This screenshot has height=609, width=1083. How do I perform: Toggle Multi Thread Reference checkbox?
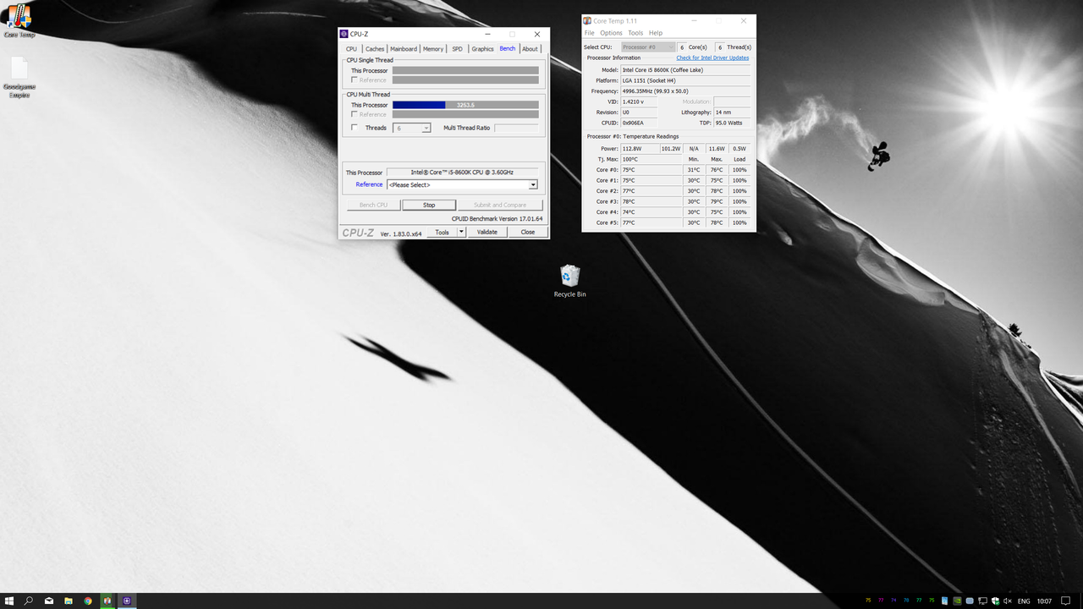pos(355,114)
